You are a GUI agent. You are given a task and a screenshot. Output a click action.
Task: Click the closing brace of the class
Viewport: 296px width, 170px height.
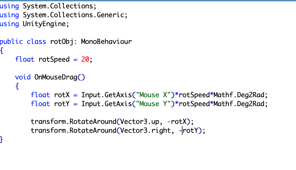point(1,139)
